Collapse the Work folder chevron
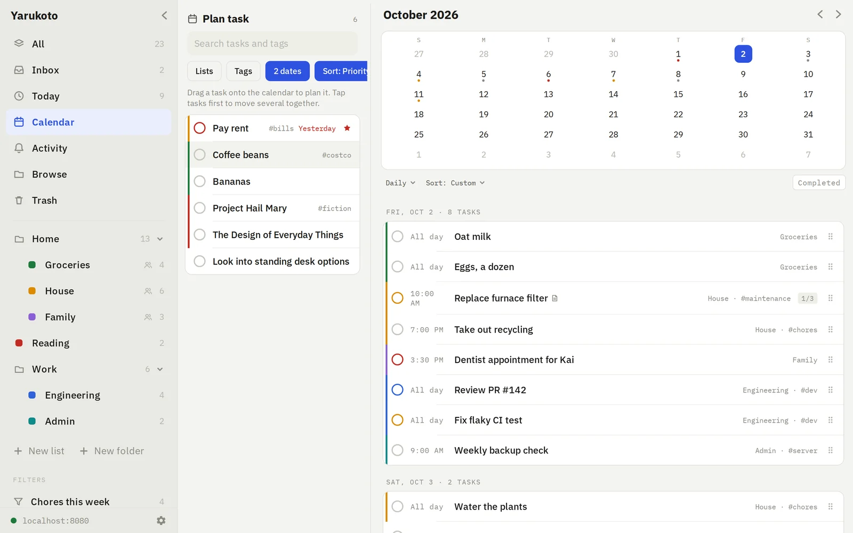This screenshot has width=853, height=533. (160, 369)
